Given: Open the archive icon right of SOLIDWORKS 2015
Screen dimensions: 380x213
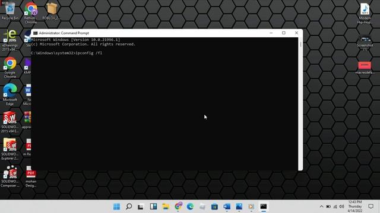Looking at the screenshot, I should point(27,120).
